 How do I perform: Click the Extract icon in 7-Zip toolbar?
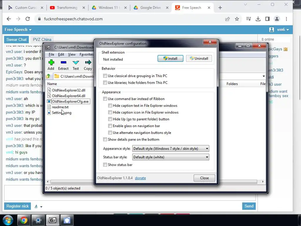pos(63,62)
